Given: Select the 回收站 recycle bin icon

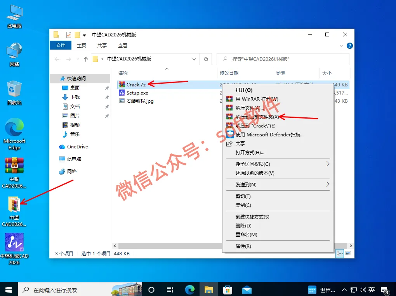Looking at the screenshot, I should point(14,93).
